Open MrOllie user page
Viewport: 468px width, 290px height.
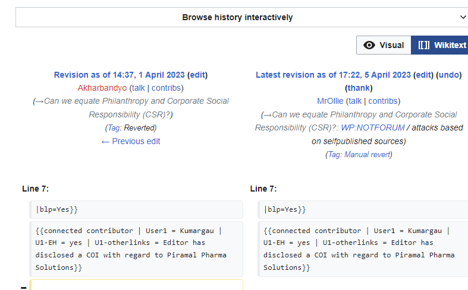pos(331,101)
